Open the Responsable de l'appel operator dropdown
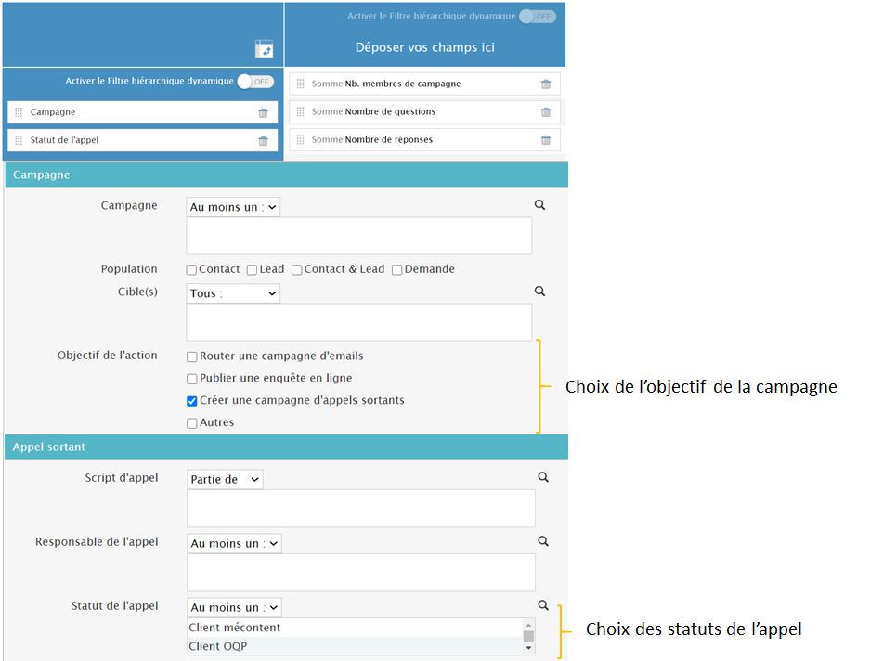This screenshot has width=871, height=661. pyautogui.click(x=234, y=544)
